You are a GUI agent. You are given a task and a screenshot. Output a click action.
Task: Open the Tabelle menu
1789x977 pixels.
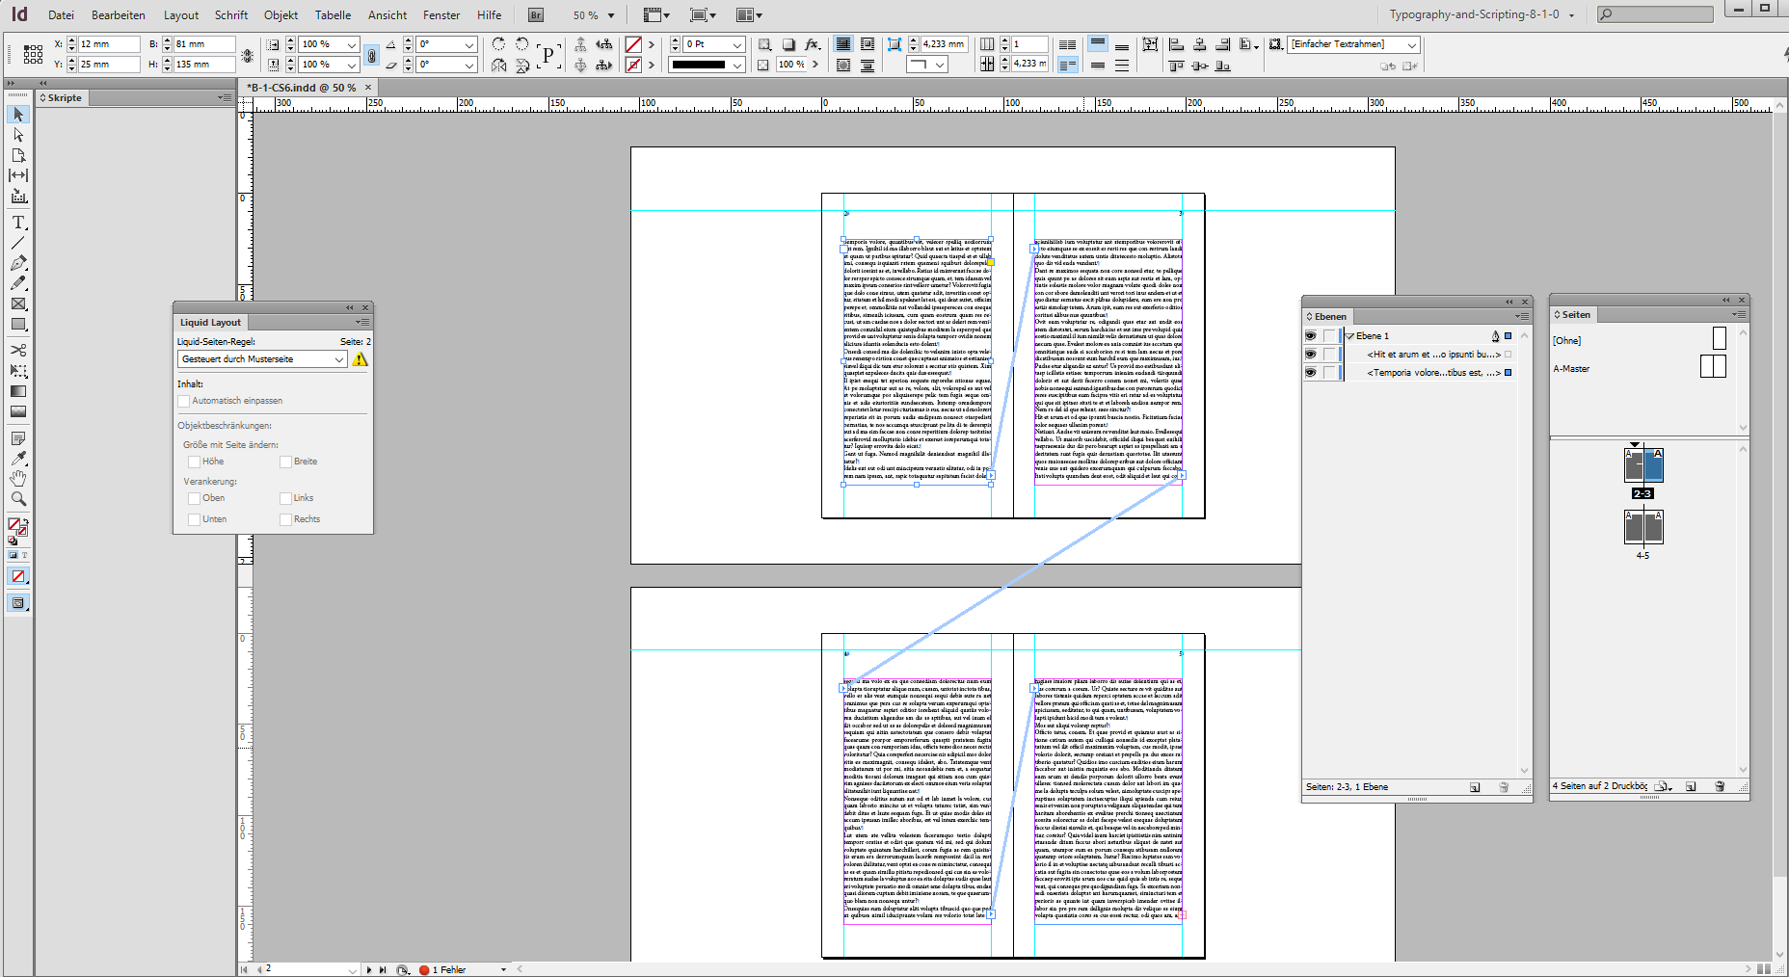[x=333, y=14]
